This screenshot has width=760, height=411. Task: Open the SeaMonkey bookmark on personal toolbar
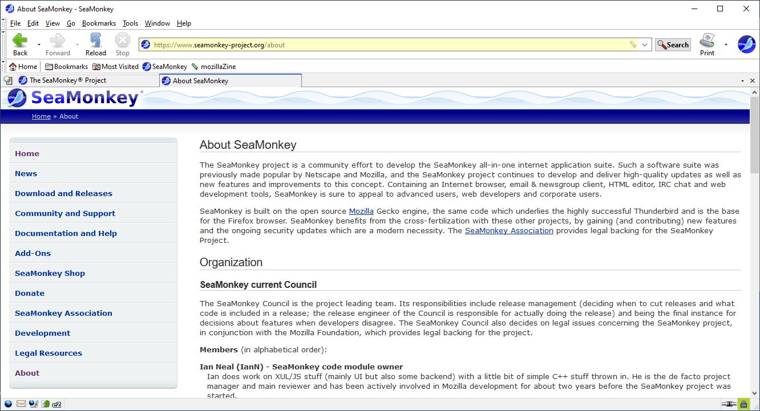click(165, 67)
